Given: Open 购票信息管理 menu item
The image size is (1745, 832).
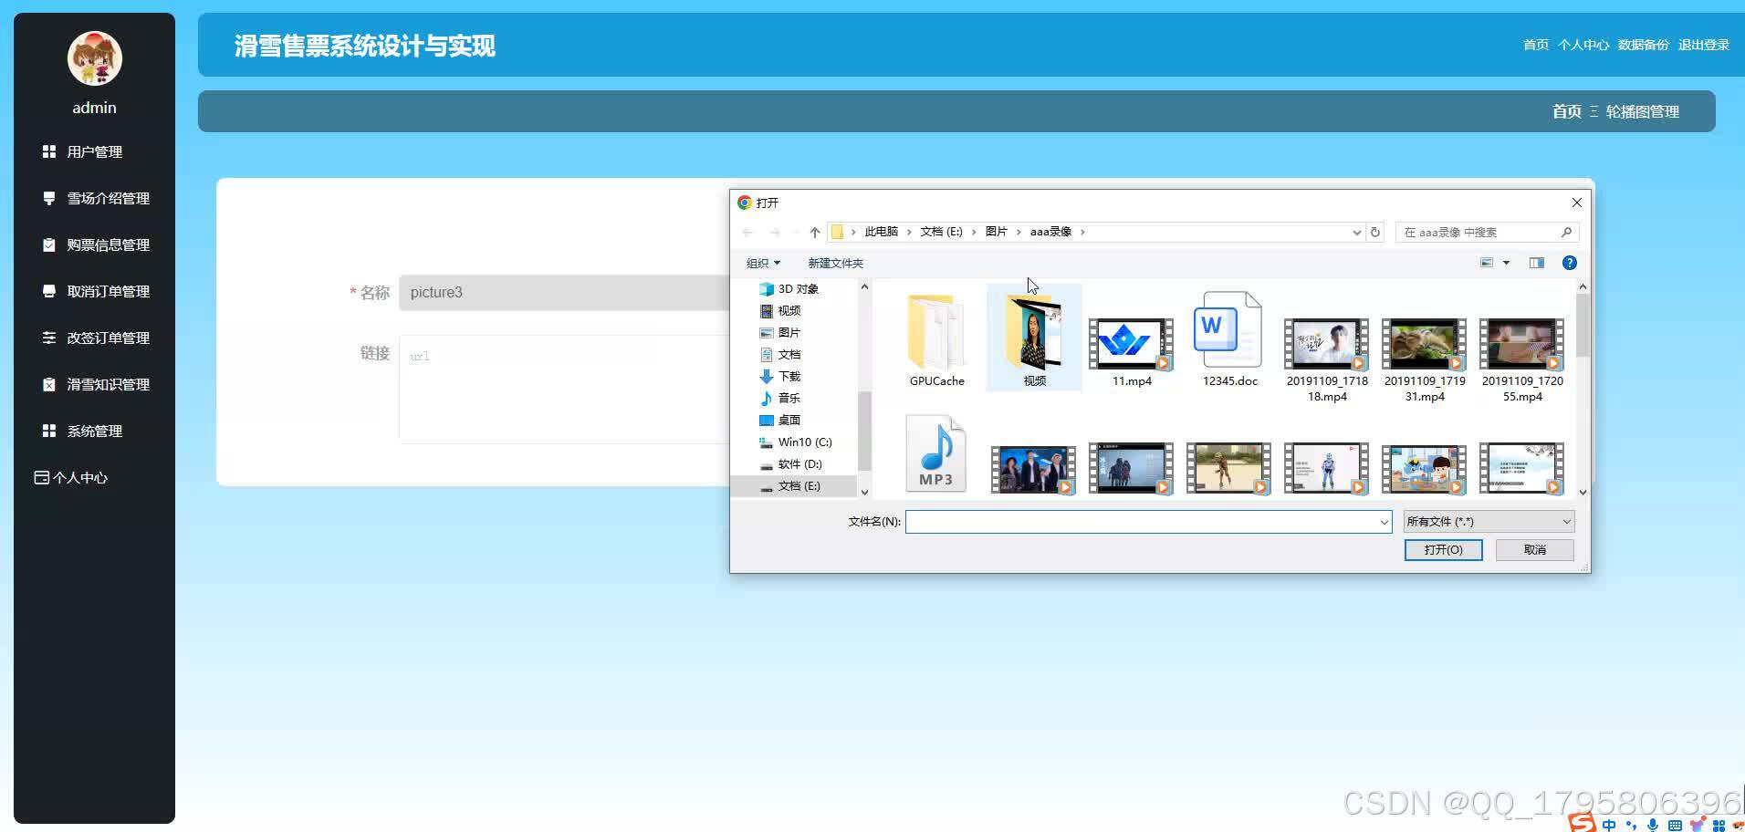Looking at the screenshot, I should pyautogui.click(x=94, y=244).
